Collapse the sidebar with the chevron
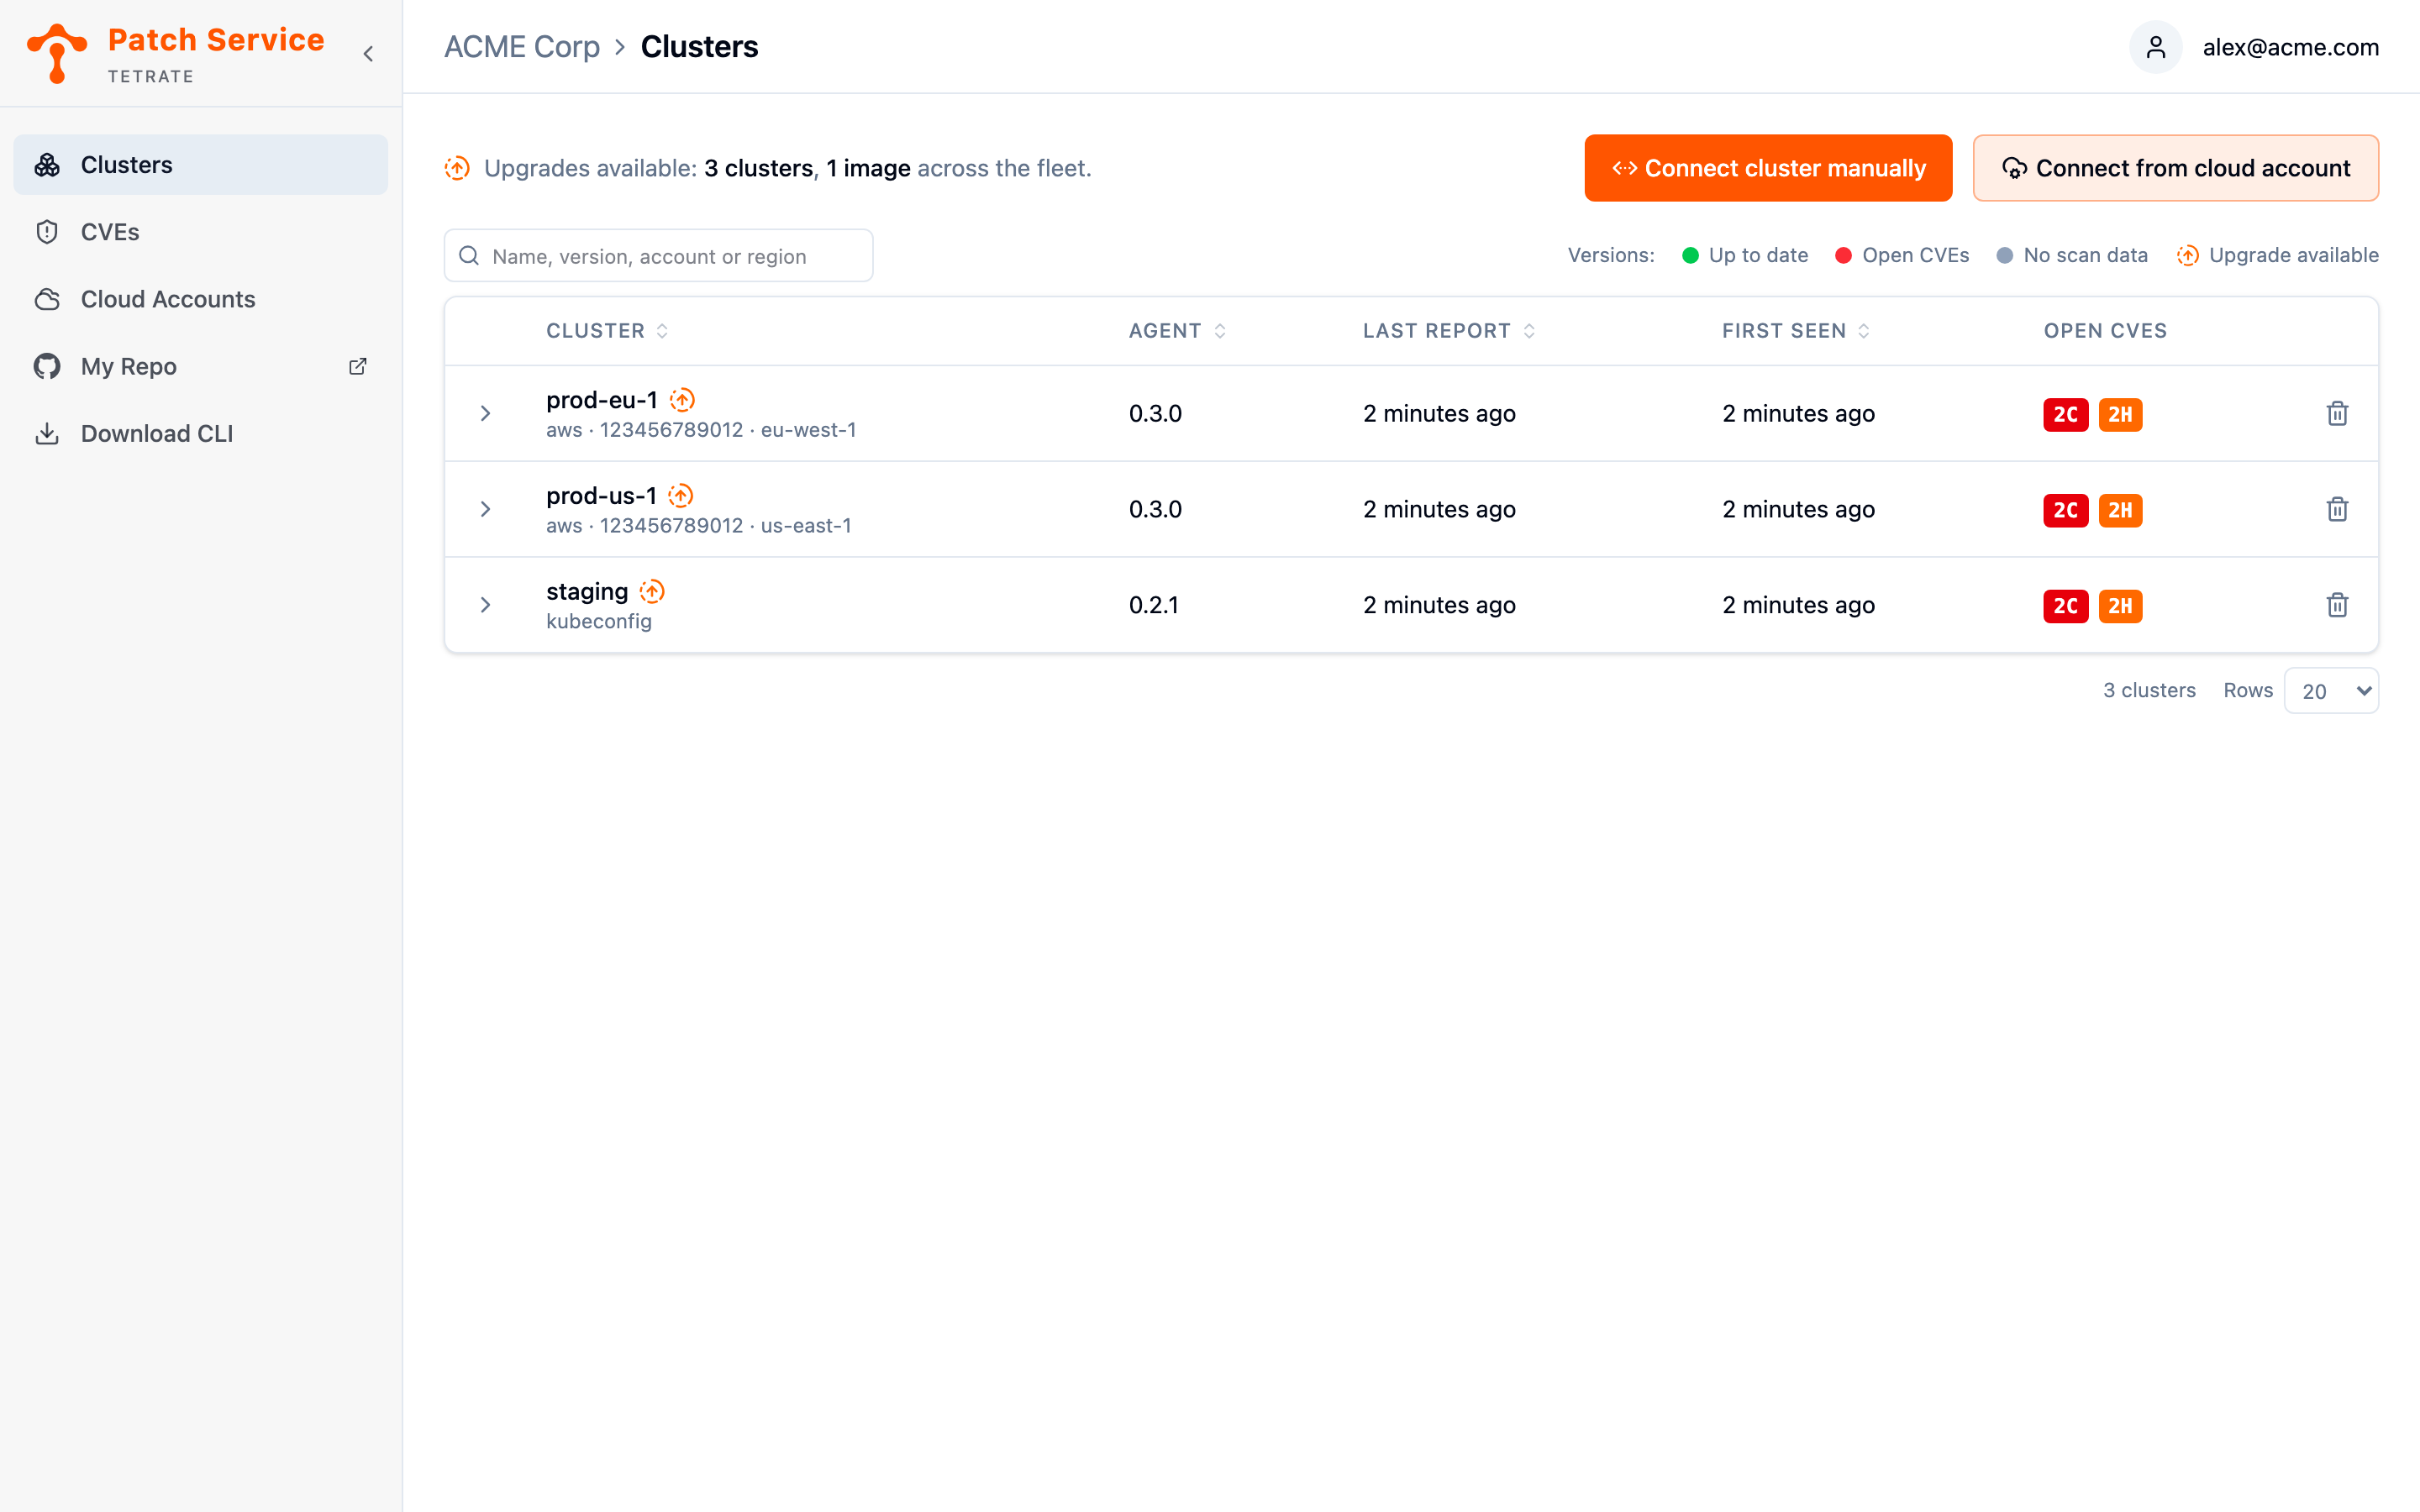 tap(368, 54)
